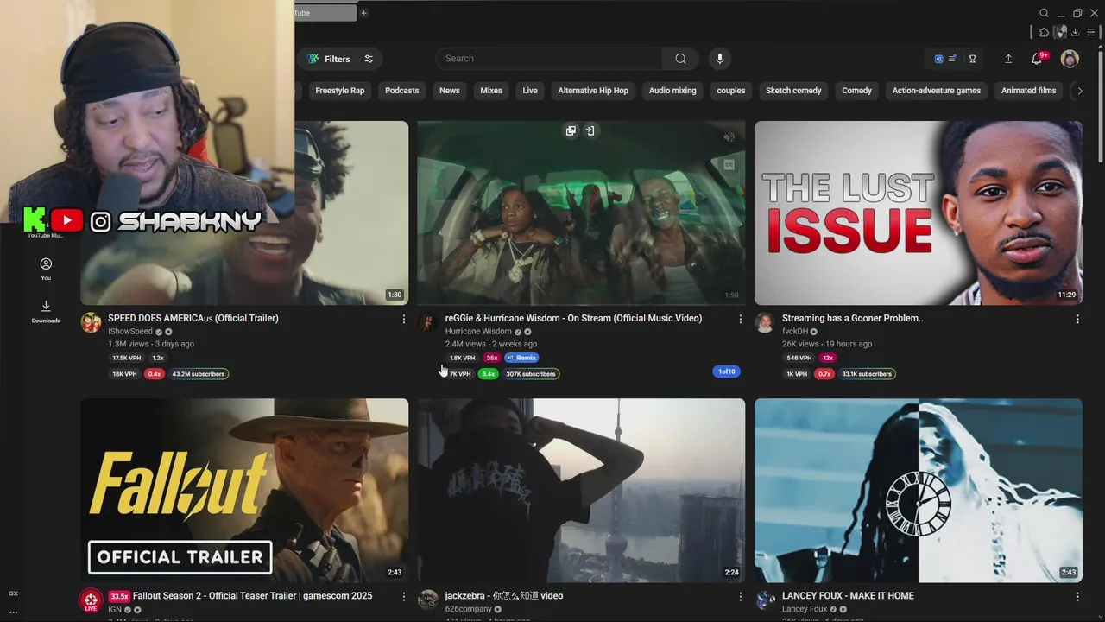Image resolution: width=1105 pixels, height=622 pixels.
Task: Select the News category chip
Action: (x=450, y=91)
